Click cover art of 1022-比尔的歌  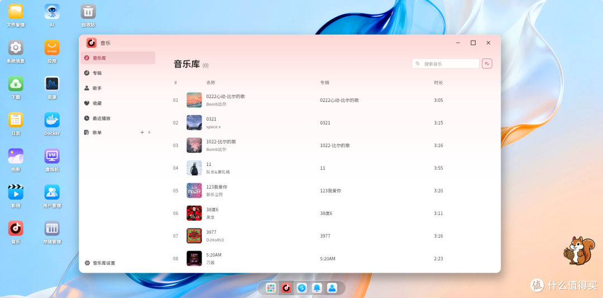194,145
